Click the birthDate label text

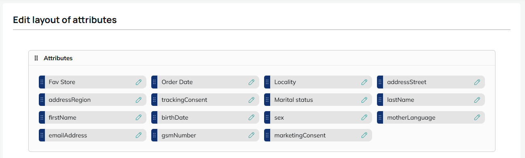[175, 118]
